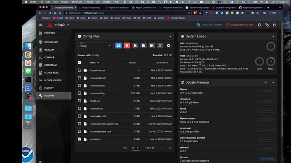Open the Root config dropdown
Viewport: 291px width, 163px height.
click(95, 45)
